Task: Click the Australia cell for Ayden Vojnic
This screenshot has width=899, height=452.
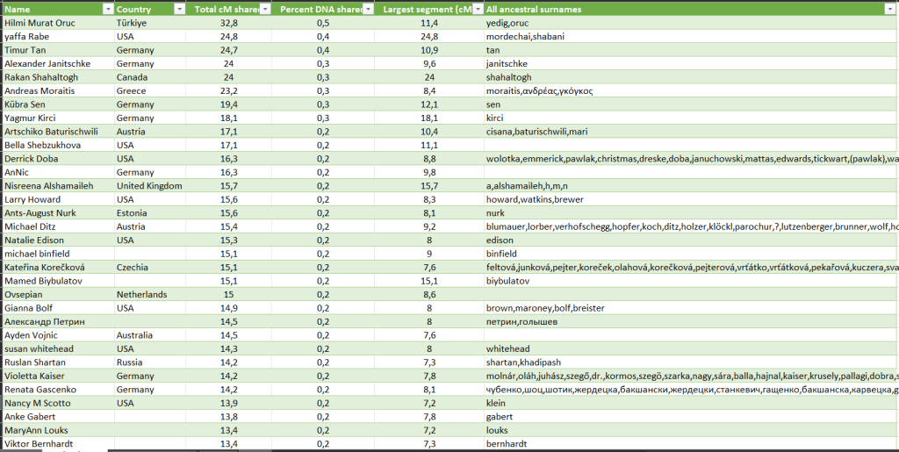Action: [137, 335]
